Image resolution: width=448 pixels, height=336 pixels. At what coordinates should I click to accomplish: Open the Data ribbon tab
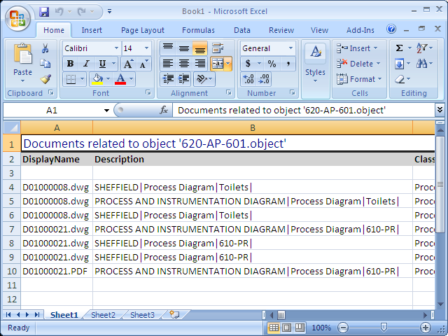point(242,30)
